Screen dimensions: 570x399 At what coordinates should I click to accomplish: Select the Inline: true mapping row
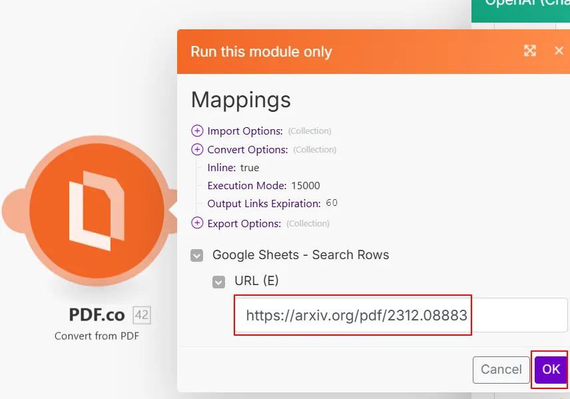coord(233,168)
